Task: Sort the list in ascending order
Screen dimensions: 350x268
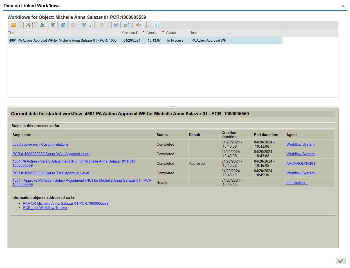Action: click(42, 25)
